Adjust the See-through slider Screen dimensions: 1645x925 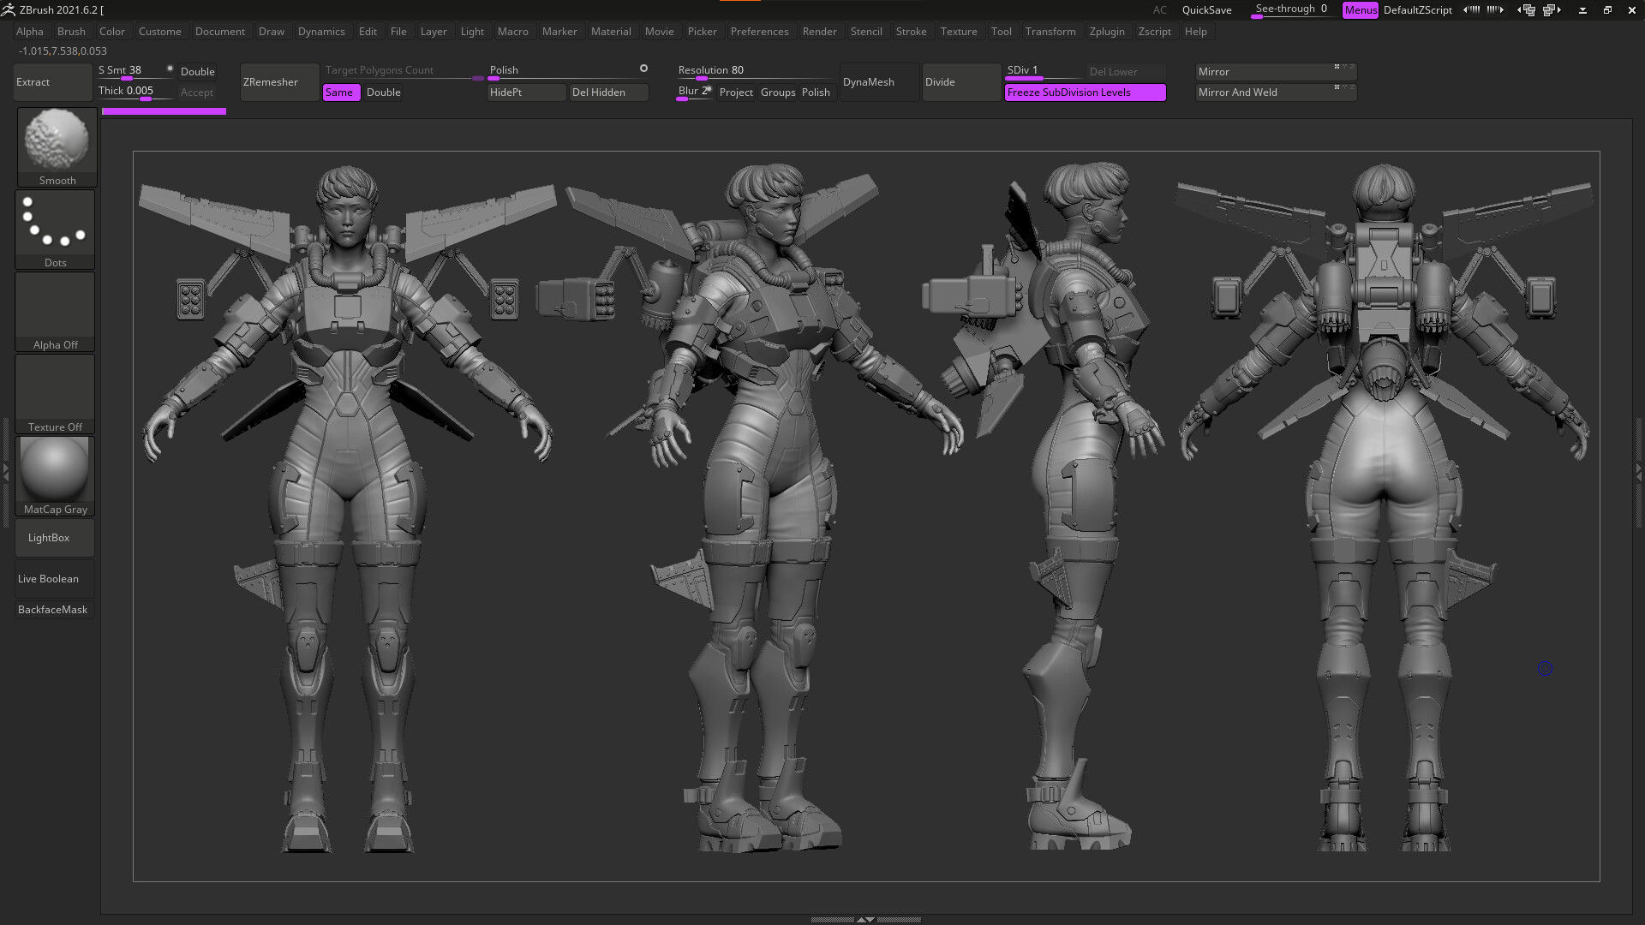pyautogui.click(x=1292, y=10)
